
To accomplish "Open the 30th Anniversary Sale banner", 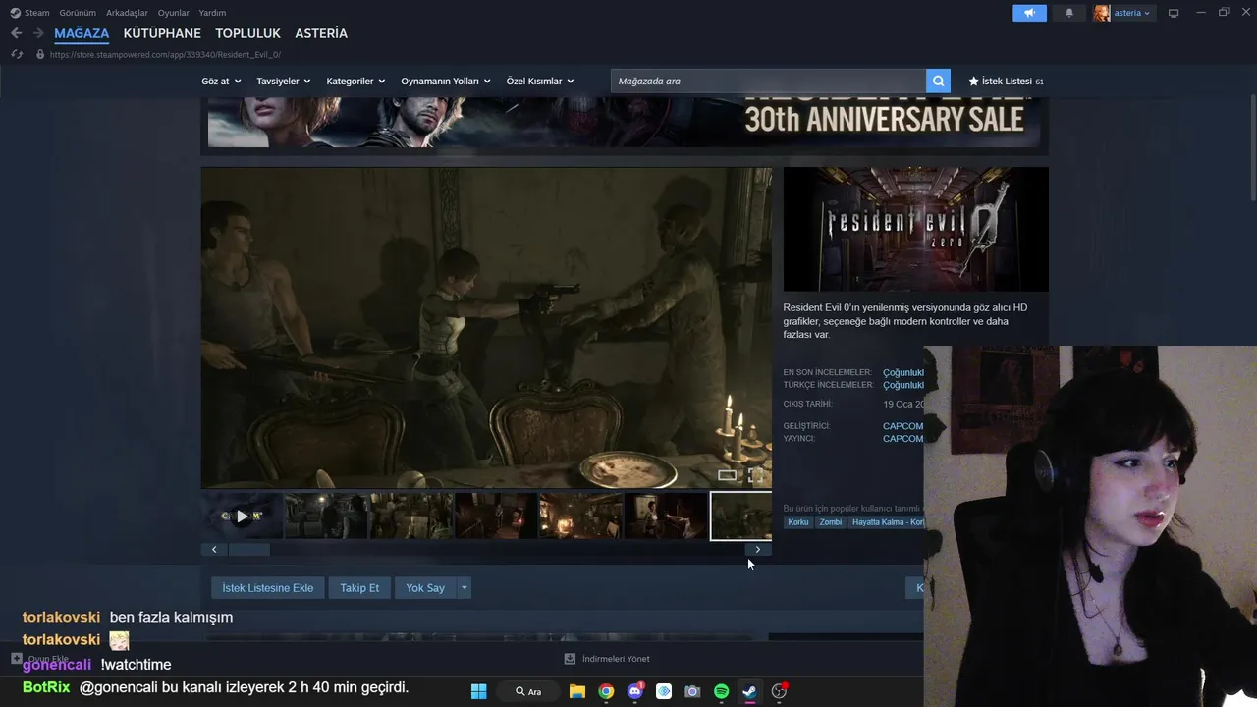I will (625, 123).
